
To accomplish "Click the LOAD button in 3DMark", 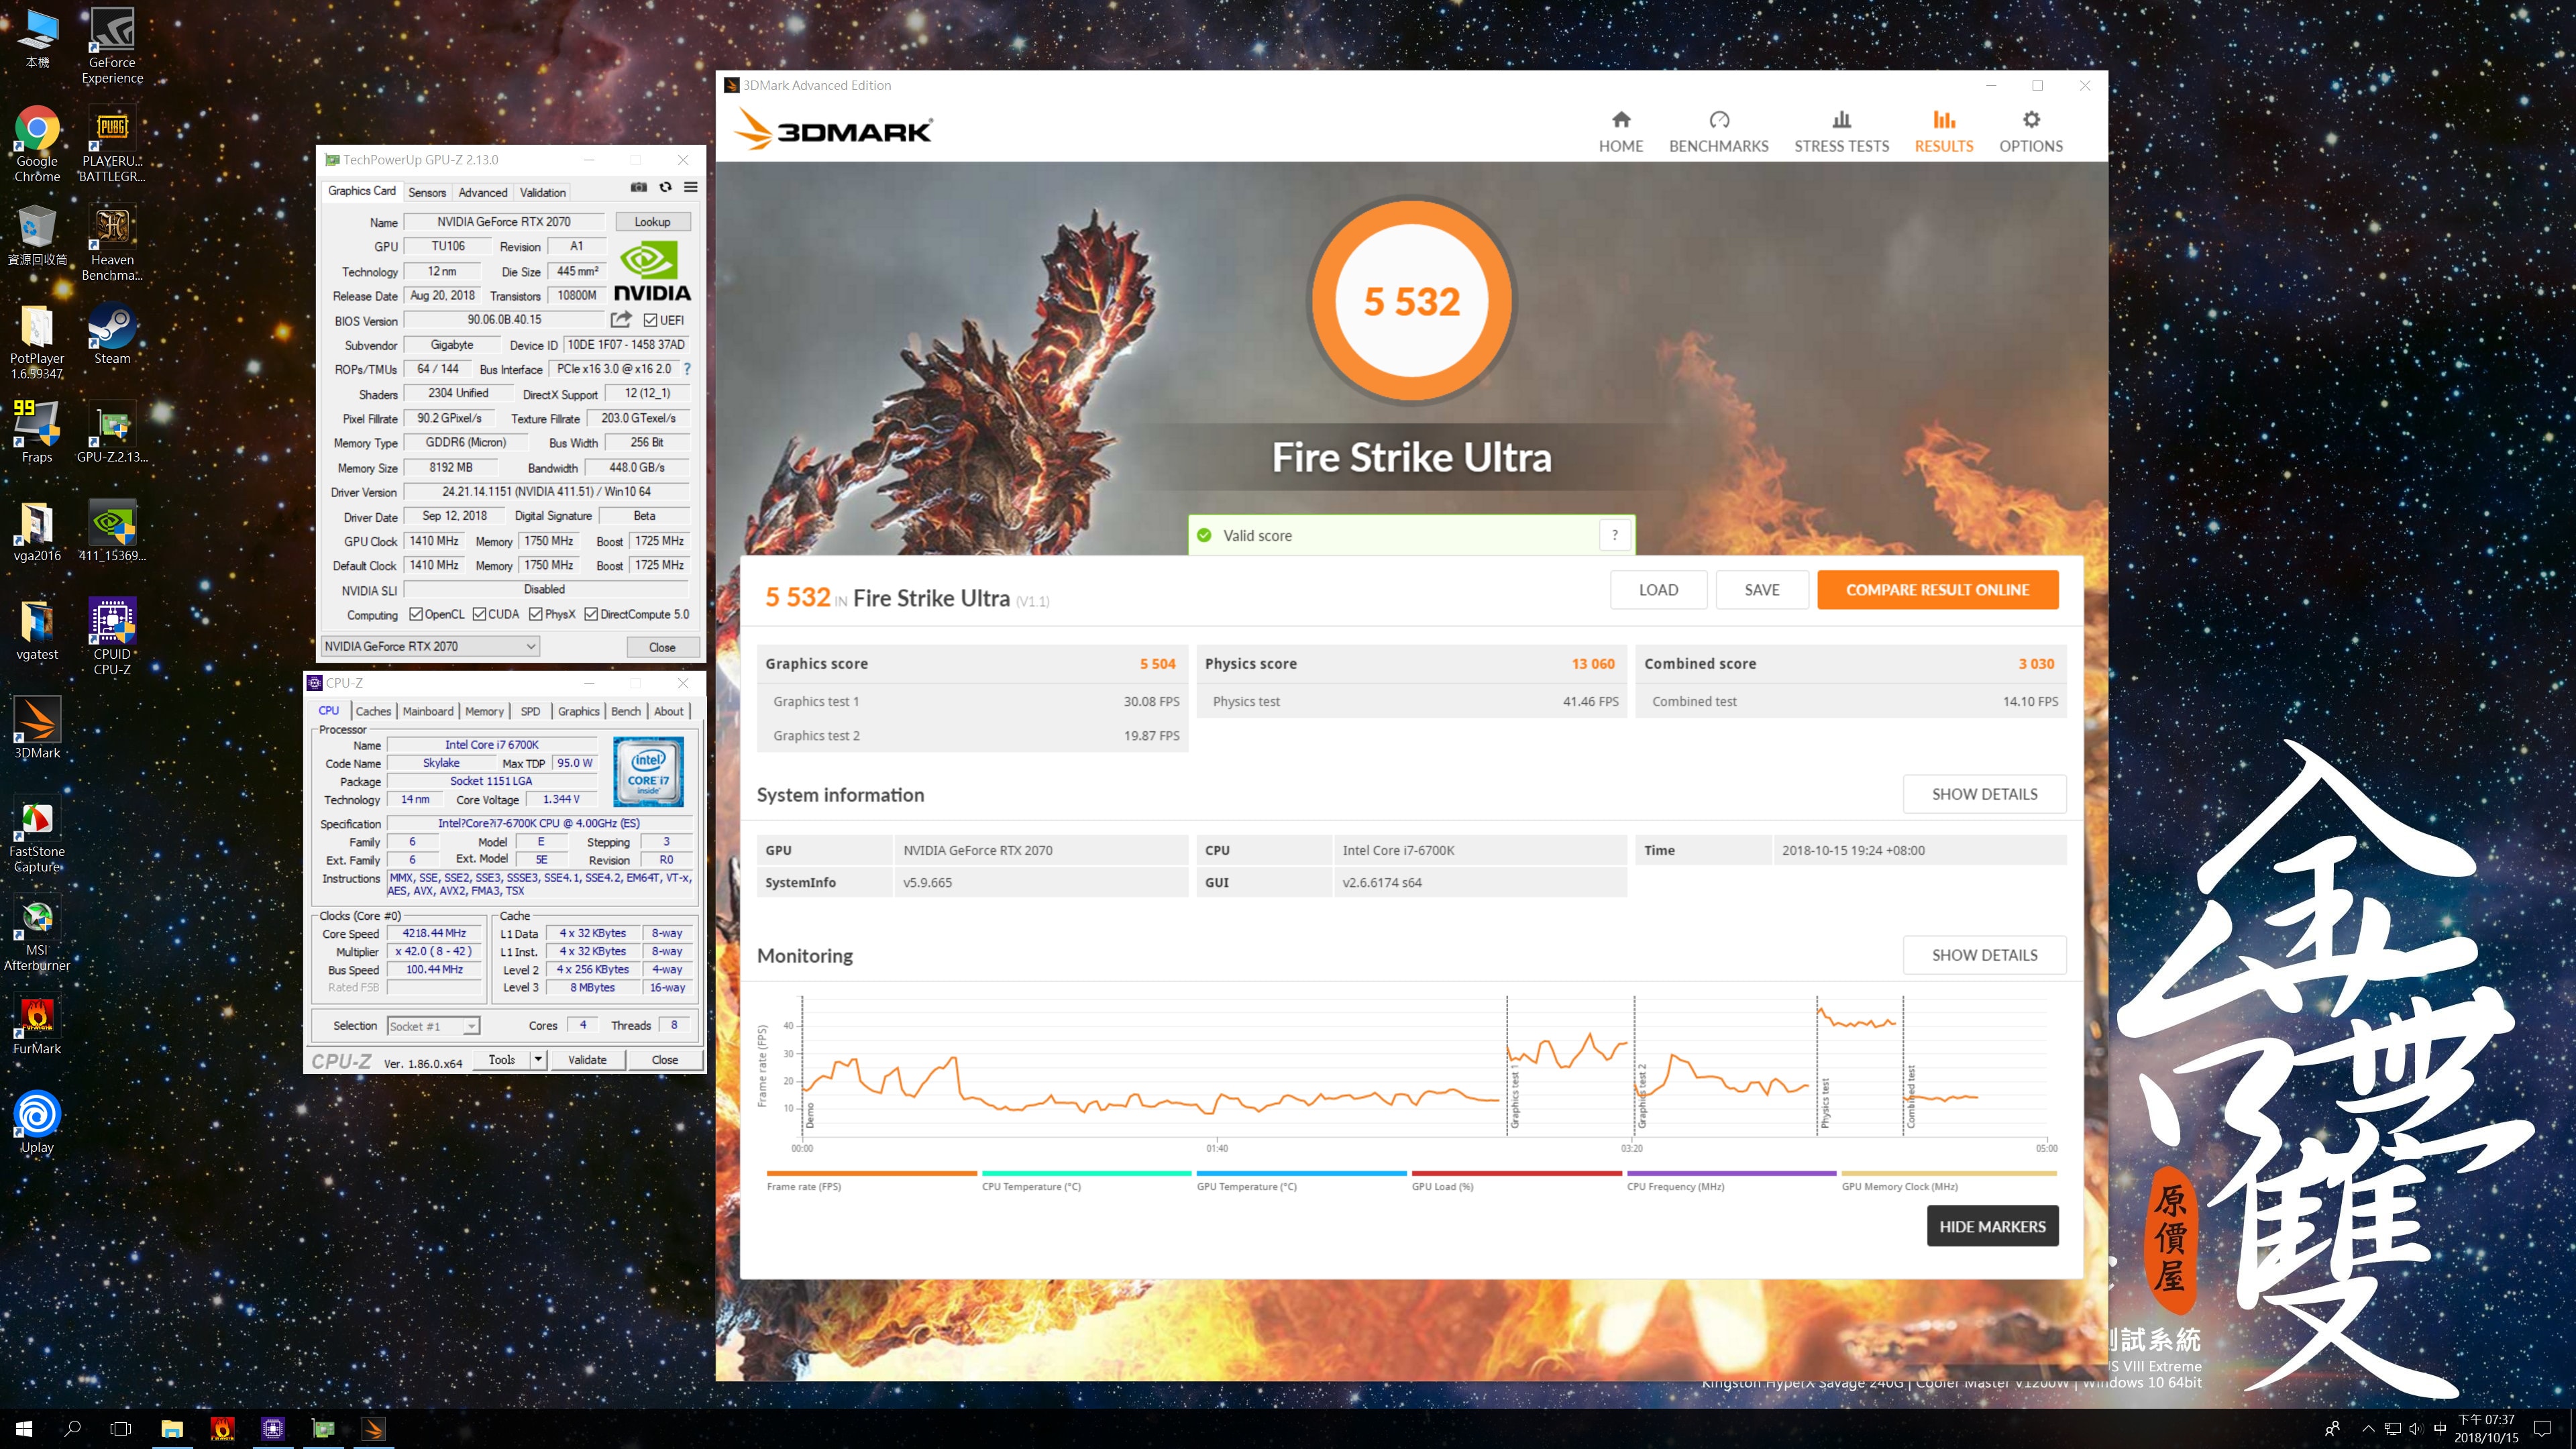I will tap(1658, 590).
